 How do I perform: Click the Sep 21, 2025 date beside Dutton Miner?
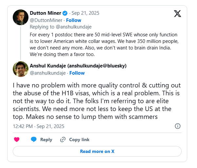(x=86, y=13)
